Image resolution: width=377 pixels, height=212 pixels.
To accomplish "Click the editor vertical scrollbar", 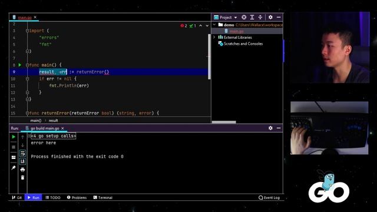I will (x=209, y=57).
